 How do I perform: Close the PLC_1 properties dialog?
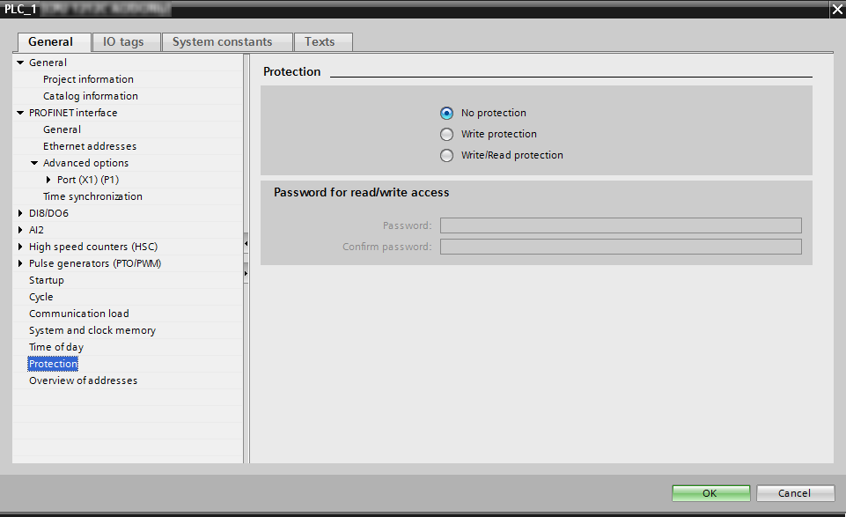click(x=835, y=9)
